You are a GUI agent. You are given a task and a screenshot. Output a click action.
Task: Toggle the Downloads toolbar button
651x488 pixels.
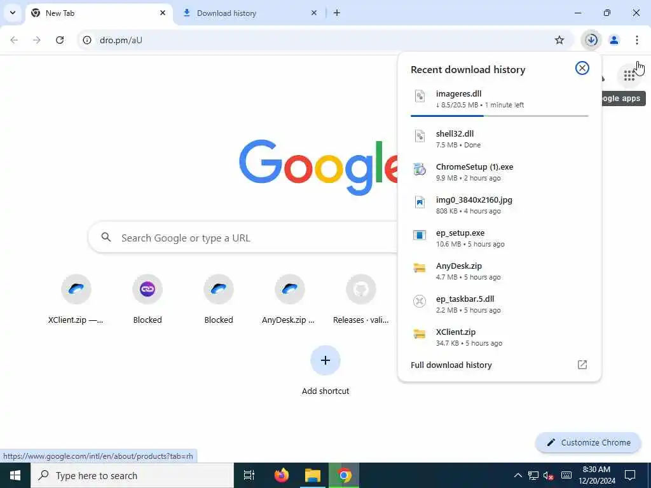point(591,40)
